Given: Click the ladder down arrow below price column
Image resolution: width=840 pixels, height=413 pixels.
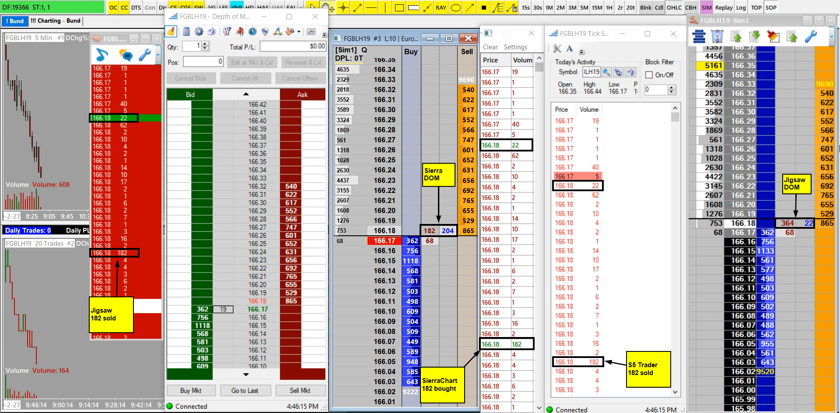Looking at the screenshot, I should [x=246, y=375].
